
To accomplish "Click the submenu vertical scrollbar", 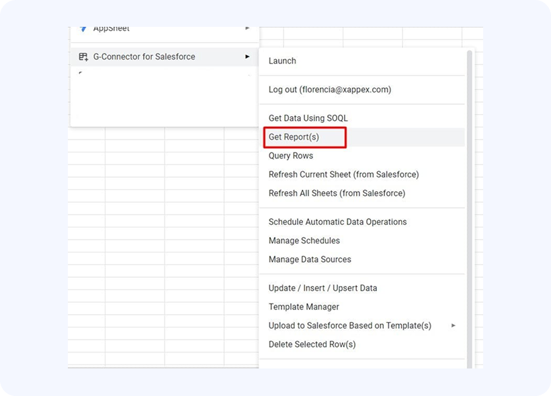I will click(470, 201).
